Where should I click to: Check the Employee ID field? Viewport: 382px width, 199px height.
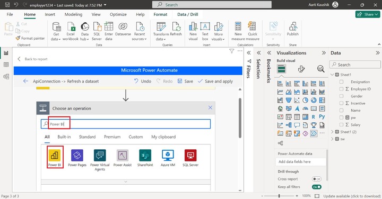(341, 89)
